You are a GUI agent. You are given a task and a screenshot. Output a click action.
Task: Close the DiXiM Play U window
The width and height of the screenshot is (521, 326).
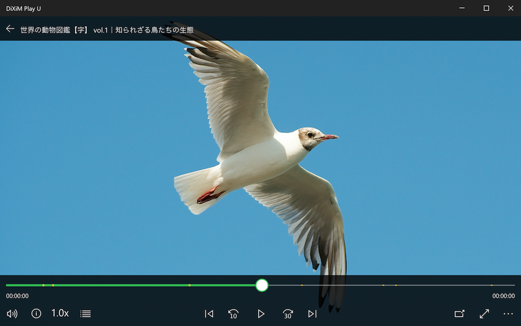(510, 8)
